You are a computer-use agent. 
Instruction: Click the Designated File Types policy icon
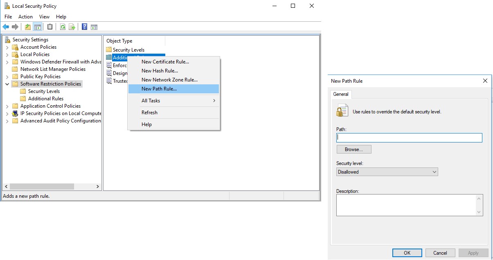[x=109, y=73]
